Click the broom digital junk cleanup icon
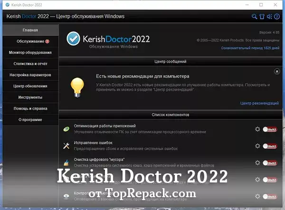This screenshot has height=210, width=285. pos(66,162)
